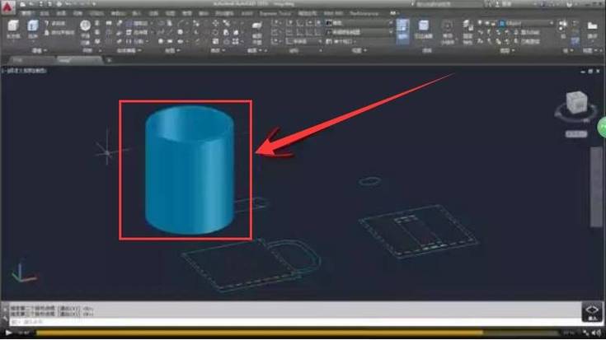This screenshot has width=606, height=340.
Task: Seek on the yellow video progress bar
Action: pos(298,333)
